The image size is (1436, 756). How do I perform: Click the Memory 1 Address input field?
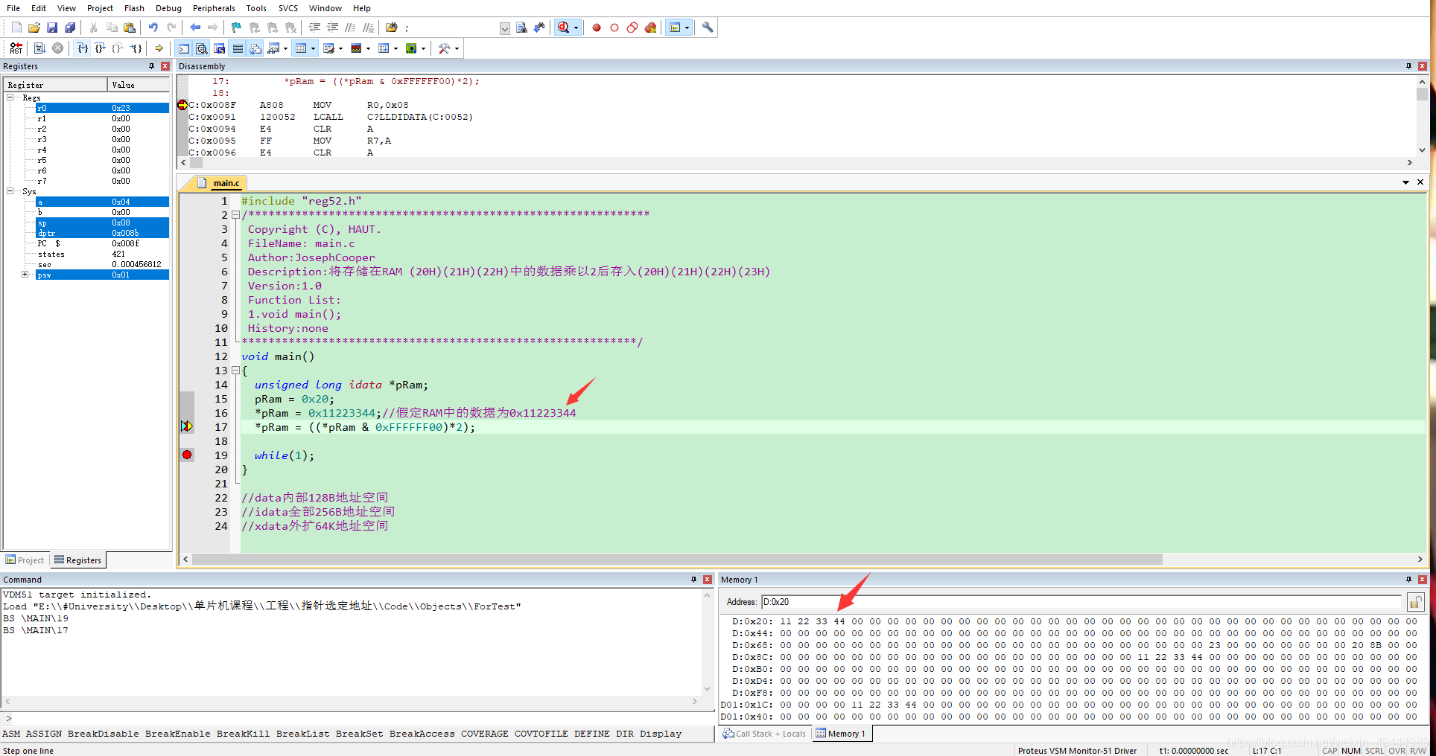click(1081, 602)
